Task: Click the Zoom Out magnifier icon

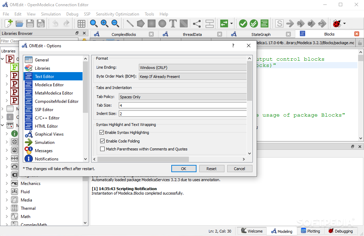Action: (115, 23)
